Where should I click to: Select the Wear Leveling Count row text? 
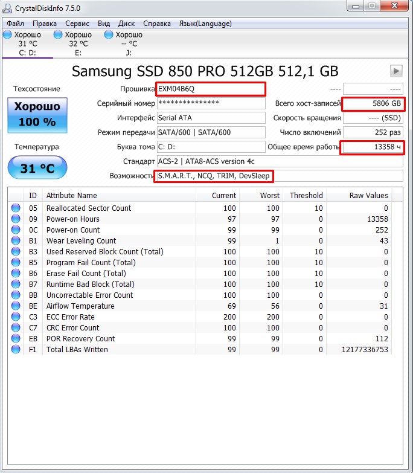81,240
